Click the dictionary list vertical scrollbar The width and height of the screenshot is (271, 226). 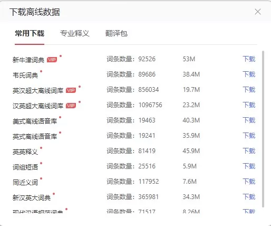pyautogui.click(x=263, y=129)
